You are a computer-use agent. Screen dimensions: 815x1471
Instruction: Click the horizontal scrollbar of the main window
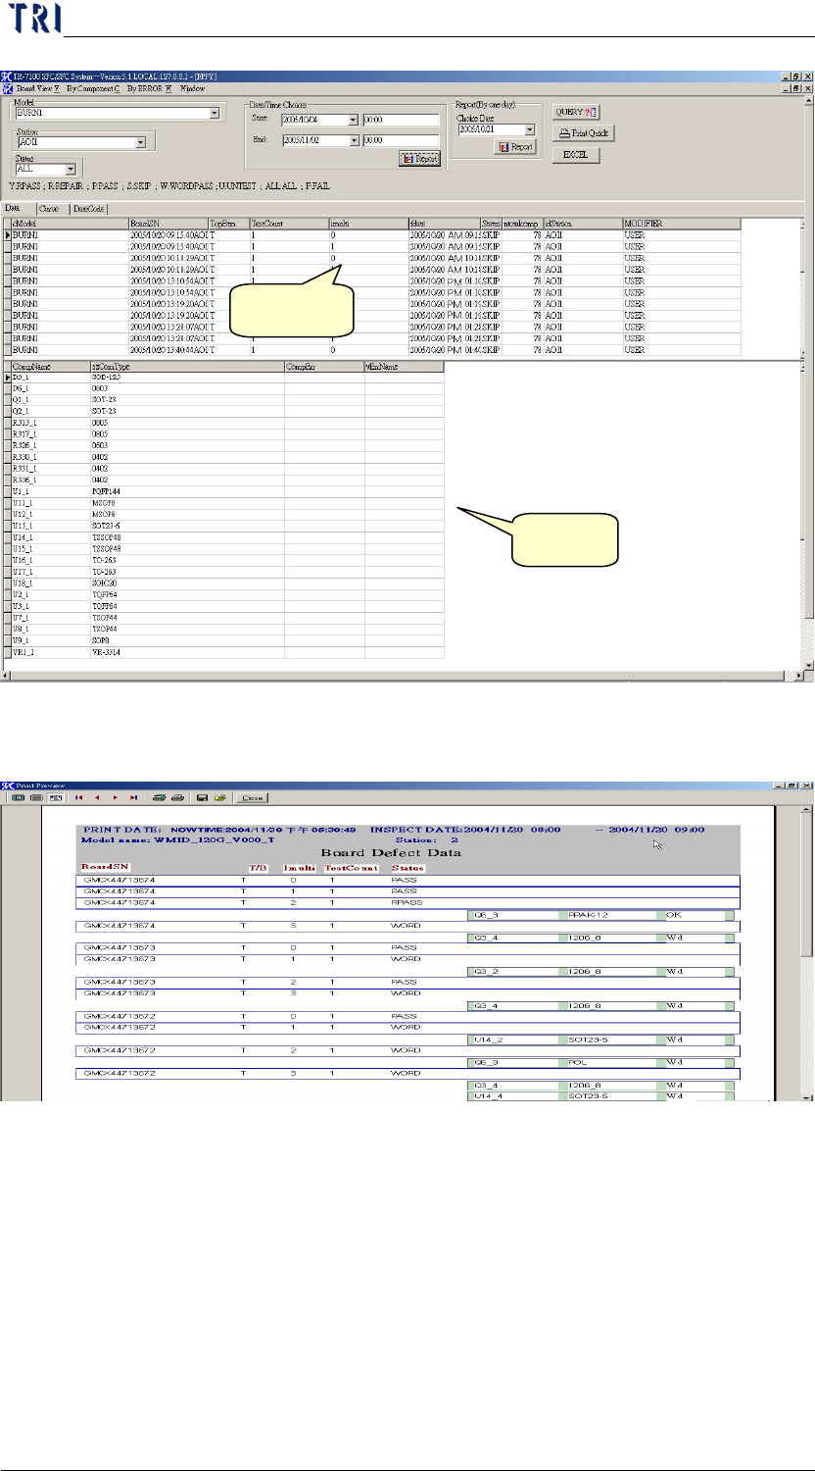coord(402,675)
